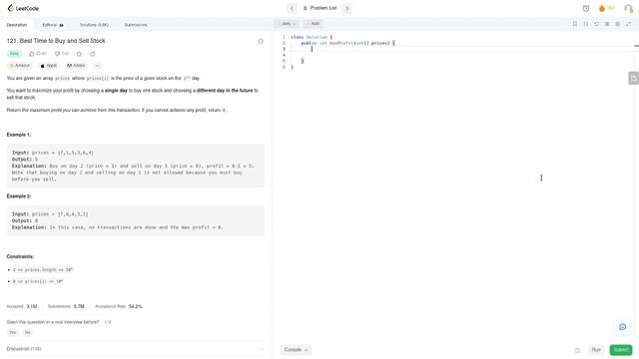Go to previous problem arrow
This screenshot has width=639, height=359.
(x=292, y=8)
